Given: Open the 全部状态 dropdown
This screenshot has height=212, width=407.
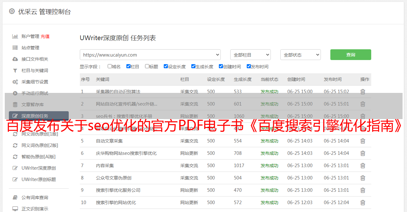Looking at the screenshot, I should (301, 55).
